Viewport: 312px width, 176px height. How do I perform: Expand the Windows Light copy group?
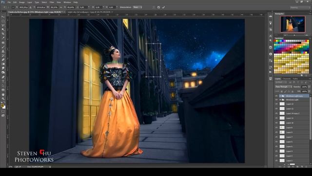pos(280,96)
